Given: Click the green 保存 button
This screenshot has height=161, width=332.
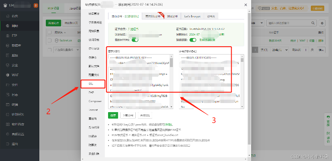Looking at the screenshot, I should (x=113, y=116).
